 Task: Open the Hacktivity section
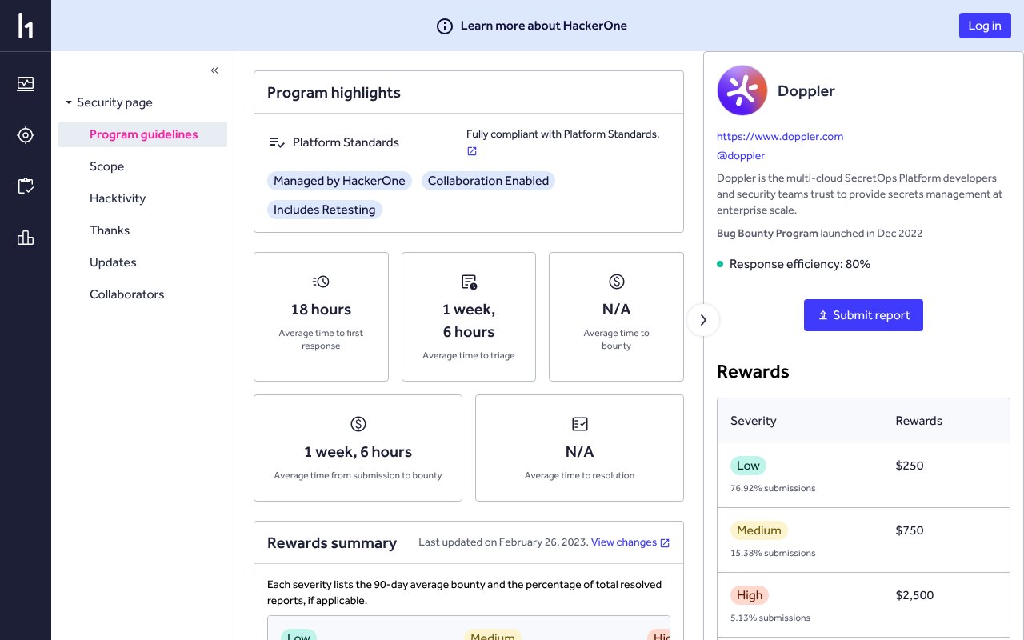point(118,198)
